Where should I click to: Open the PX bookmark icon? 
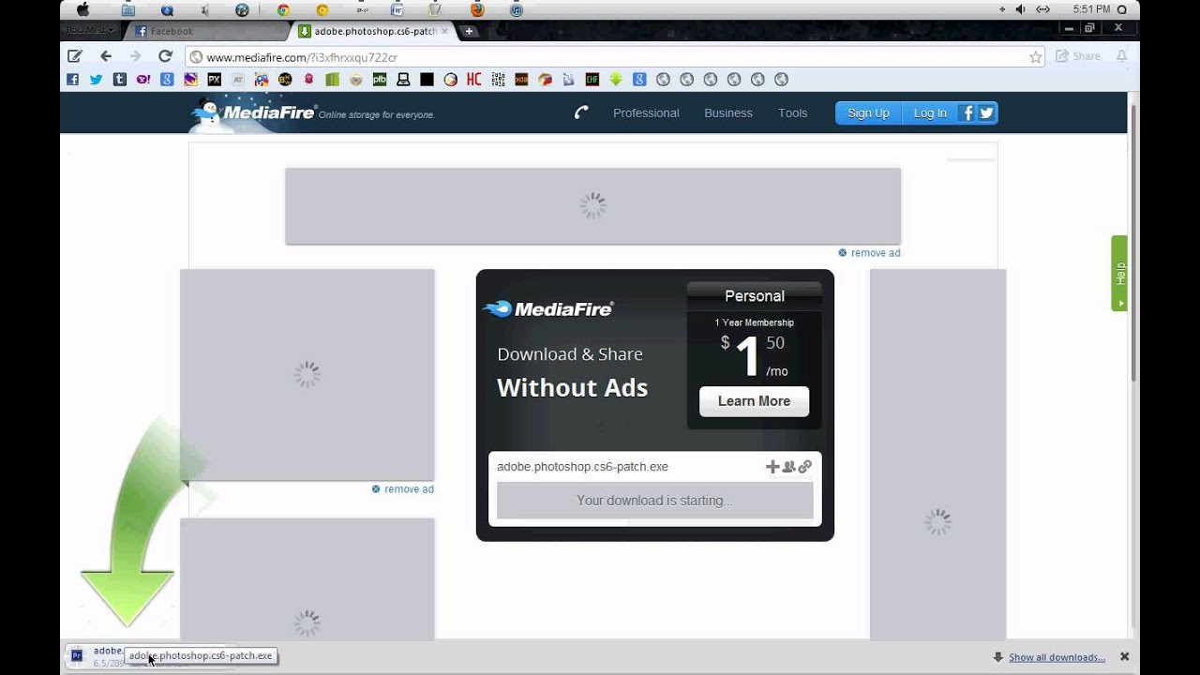(x=214, y=80)
